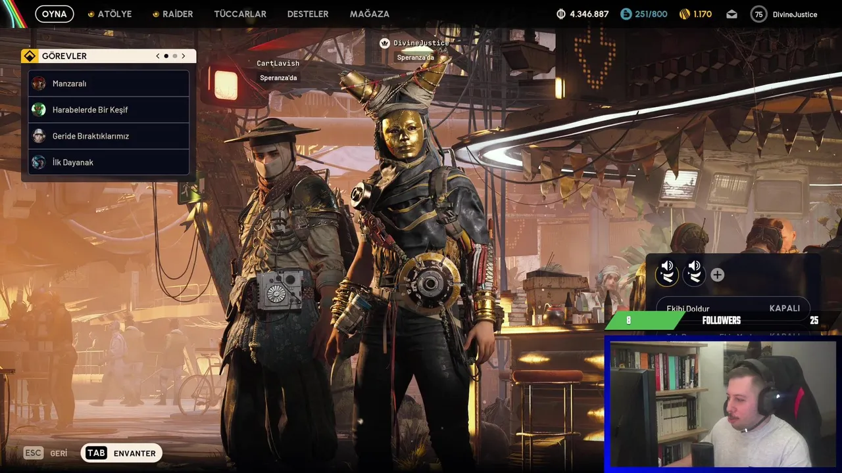Click the İlk Dayanak portrait icon
Image resolution: width=842 pixels, height=473 pixels.
[x=39, y=162]
